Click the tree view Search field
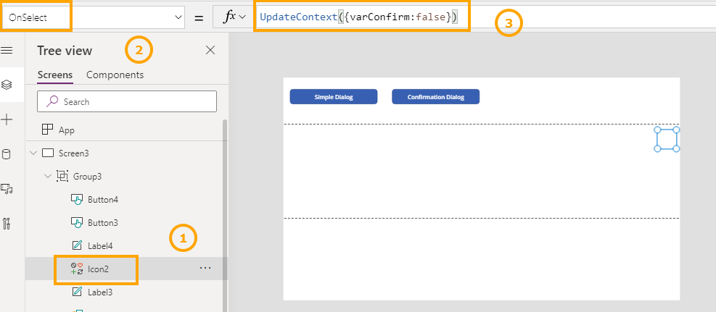This screenshot has height=312, width=716. [x=127, y=102]
